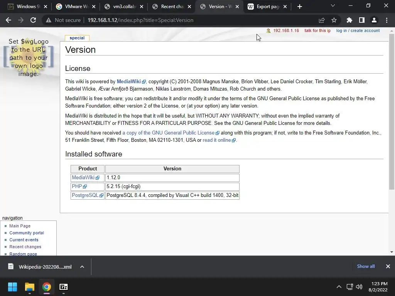395x296 pixels.
Task: Open the tab search chevron
Action: [x=333, y=5]
